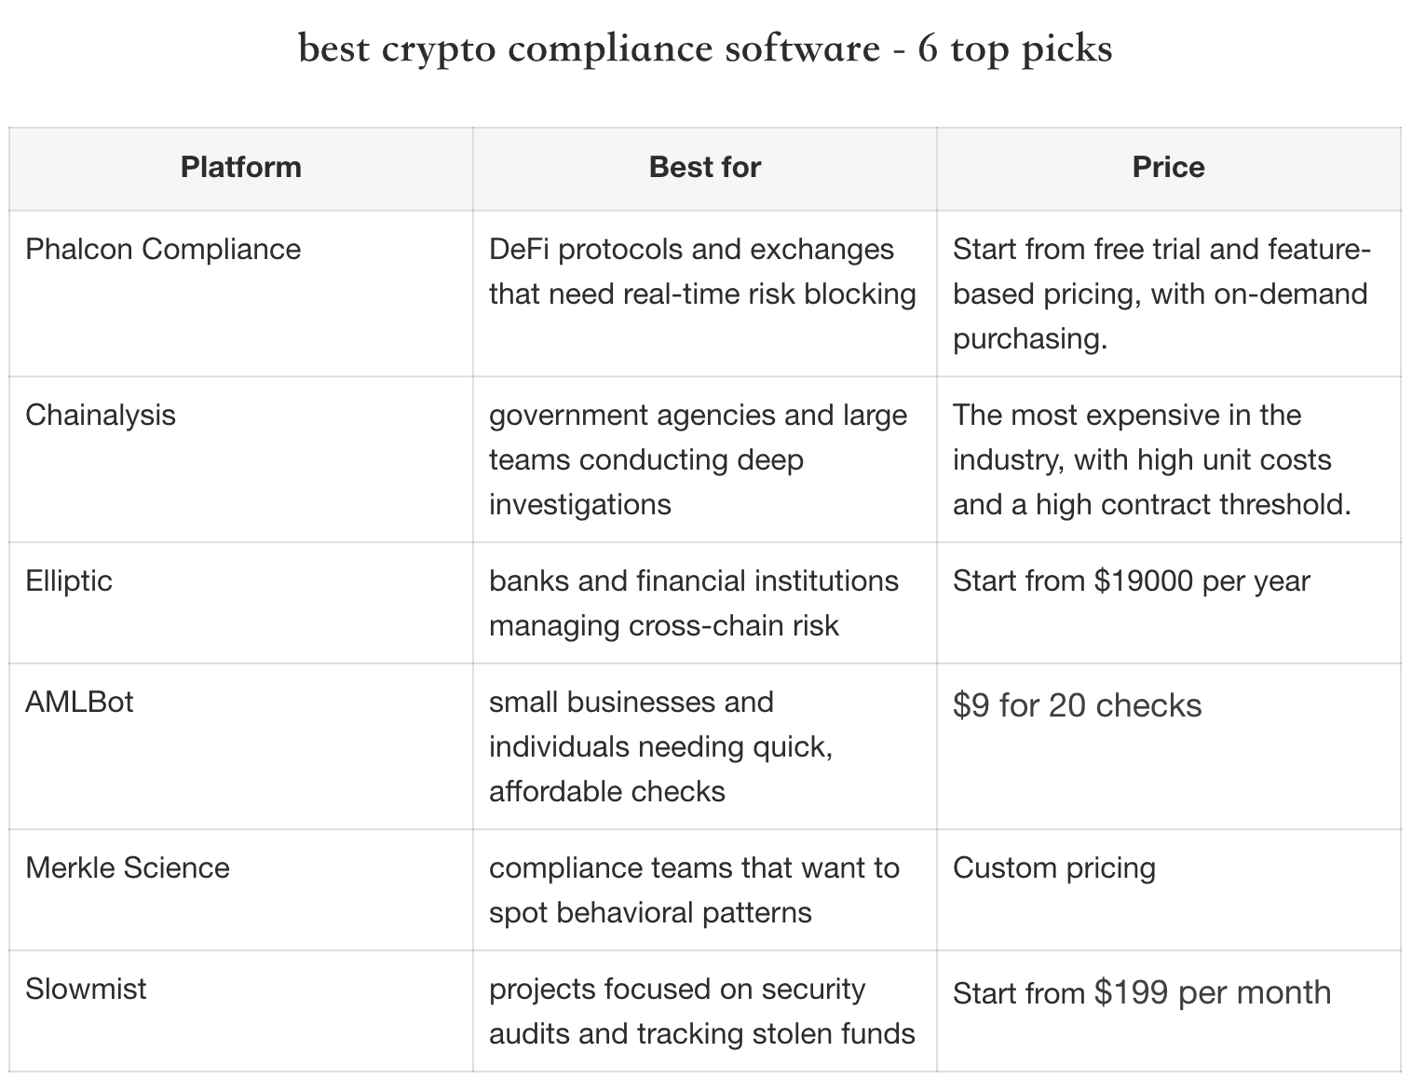Click the Custom pricing cell
Viewport: 1412px width, 1079px height.
(x=1053, y=868)
